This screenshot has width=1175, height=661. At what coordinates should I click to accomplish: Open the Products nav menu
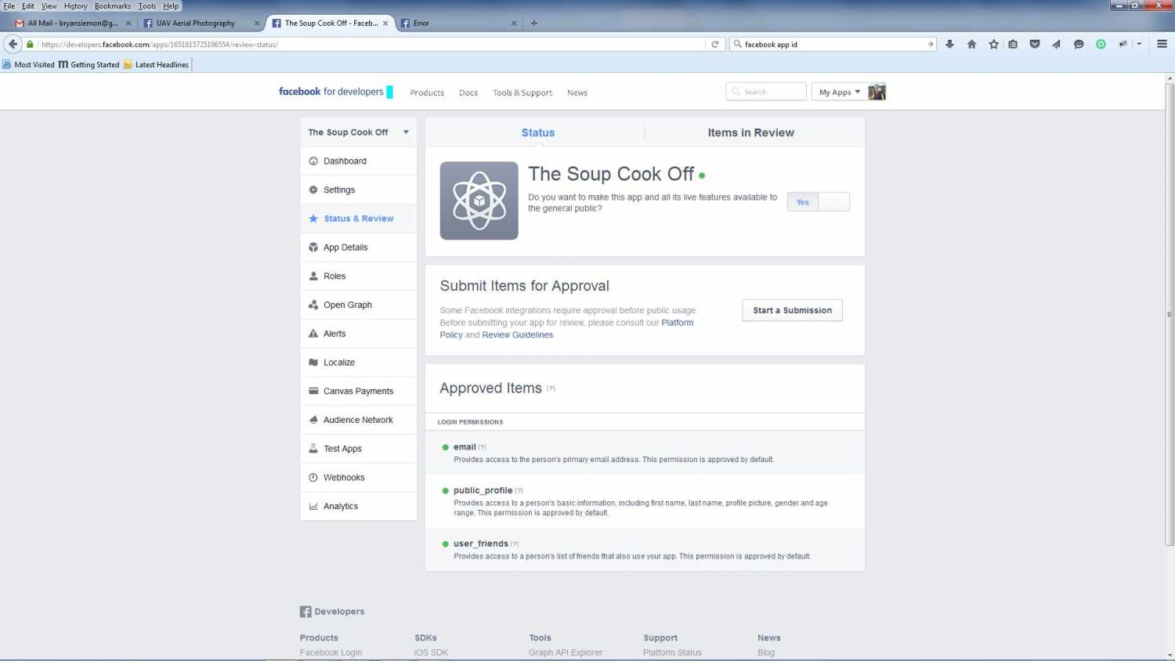[x=427, y=93]
